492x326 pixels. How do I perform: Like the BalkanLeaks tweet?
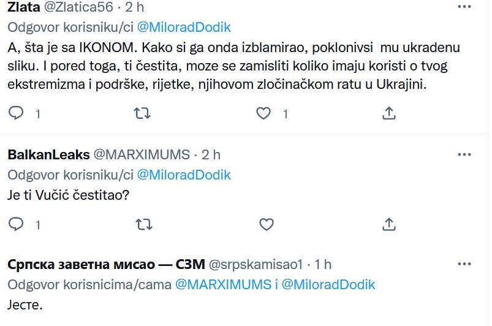(267, 224)
